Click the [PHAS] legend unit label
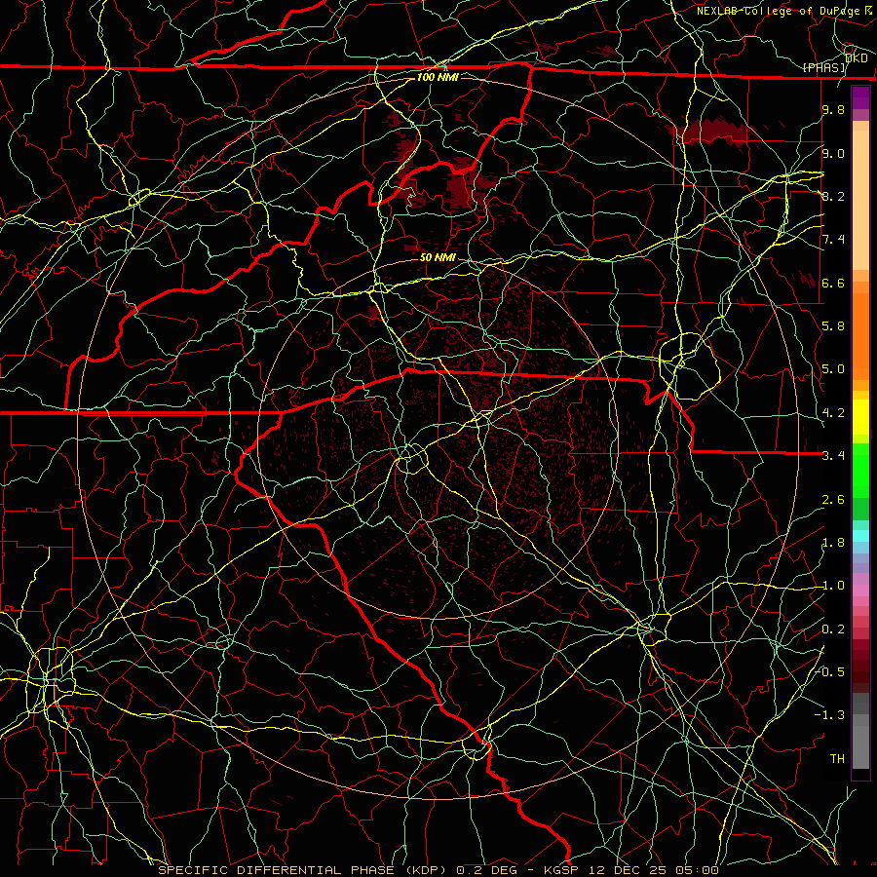The image size is (877, 877). [x=823, y=67]
